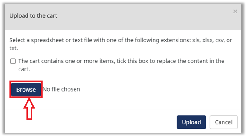Click the "No file chosen" label
Screen dimensions: 247x137
pos(61,89)
